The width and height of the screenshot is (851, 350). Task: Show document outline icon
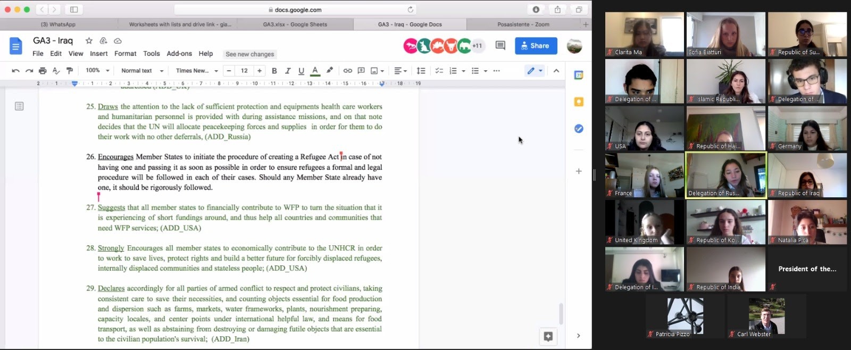pos(19,106)
